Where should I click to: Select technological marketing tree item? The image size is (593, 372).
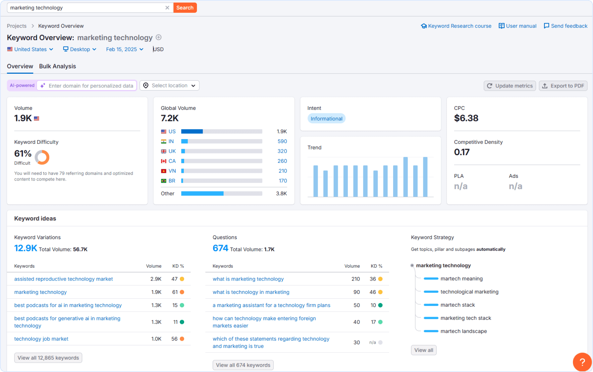[470, 292]
